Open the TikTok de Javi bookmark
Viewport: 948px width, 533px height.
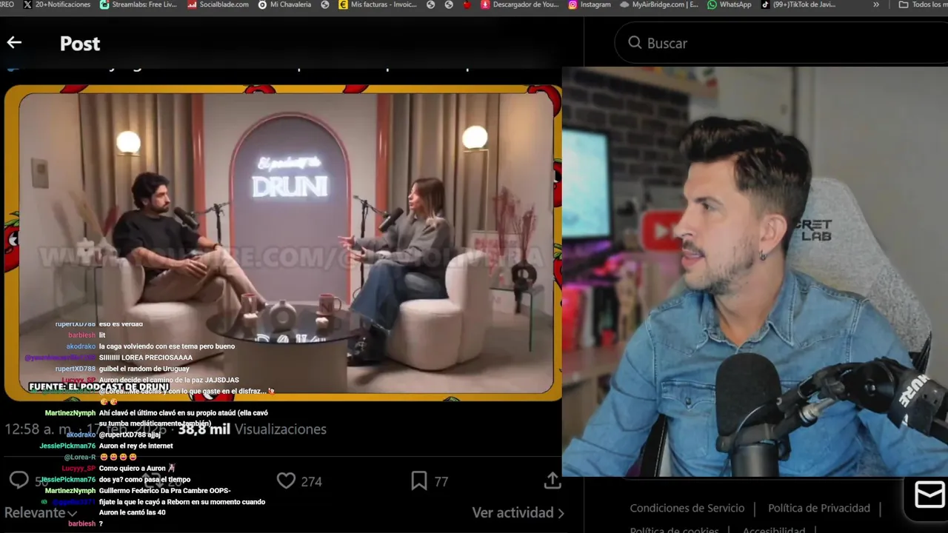[x=798, y=4]
